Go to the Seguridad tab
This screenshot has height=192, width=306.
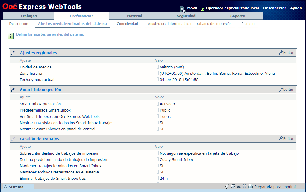click(186, 16)
